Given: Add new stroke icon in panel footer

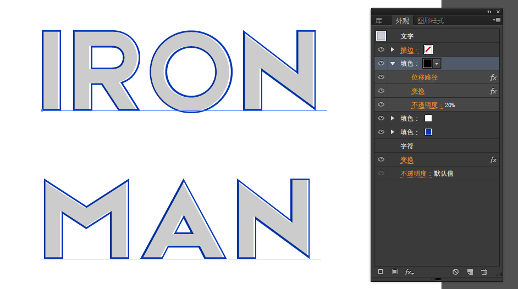Looking at the screenshot, I should pyautogui.click(x=381, y=271).
